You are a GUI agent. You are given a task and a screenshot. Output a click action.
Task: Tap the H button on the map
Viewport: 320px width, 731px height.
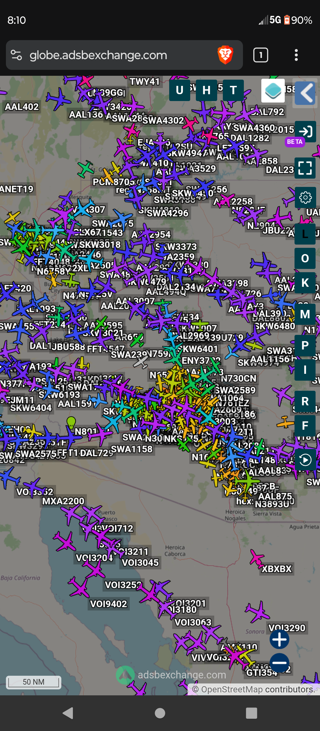click(207, 90)
